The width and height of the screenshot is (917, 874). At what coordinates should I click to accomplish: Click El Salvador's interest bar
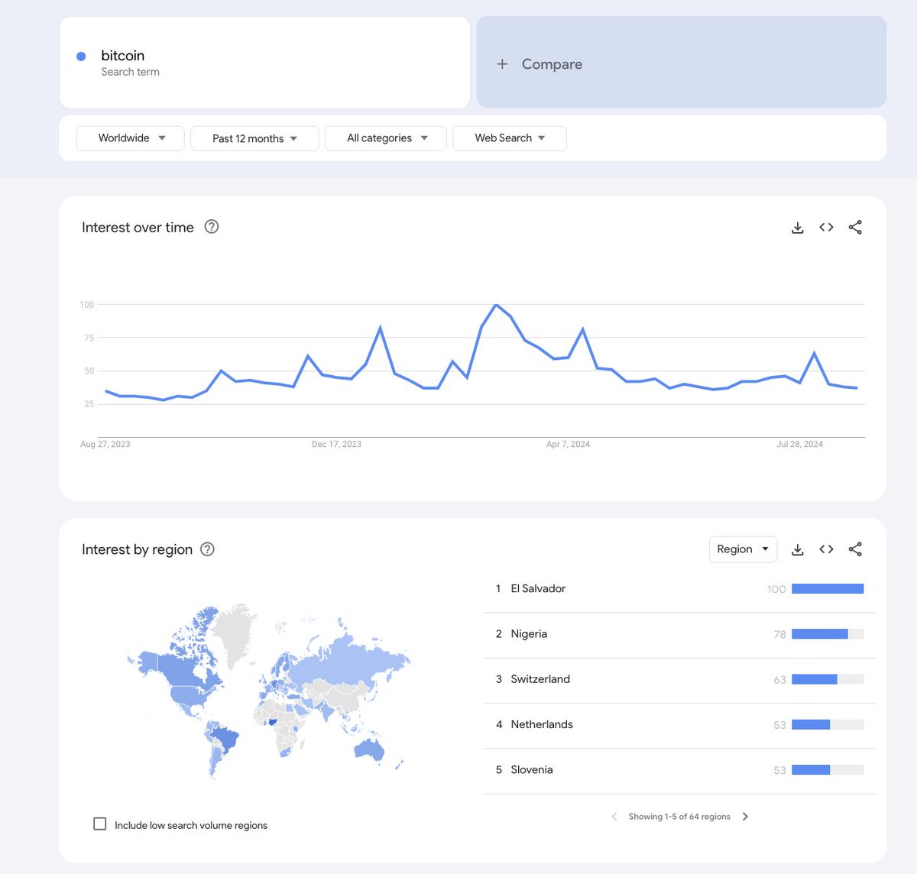828,589
